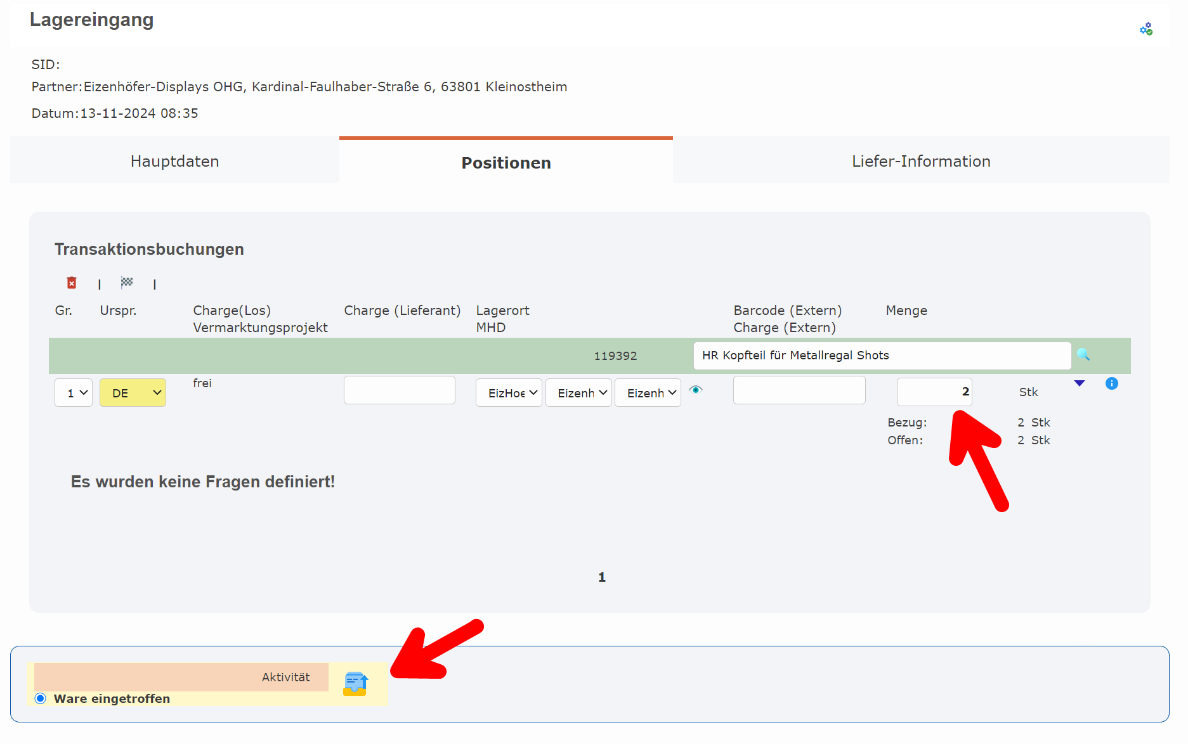Switch to the Hauptdaten tab

pyautogui.click(x=174, y=160)
